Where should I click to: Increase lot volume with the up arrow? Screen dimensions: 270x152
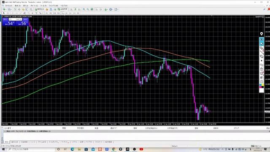point(21,19)
